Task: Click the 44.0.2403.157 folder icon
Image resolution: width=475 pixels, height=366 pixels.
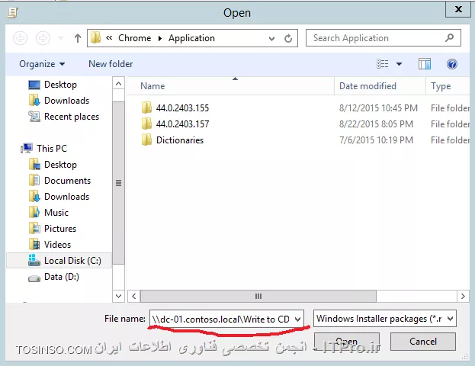Action: 146,124
